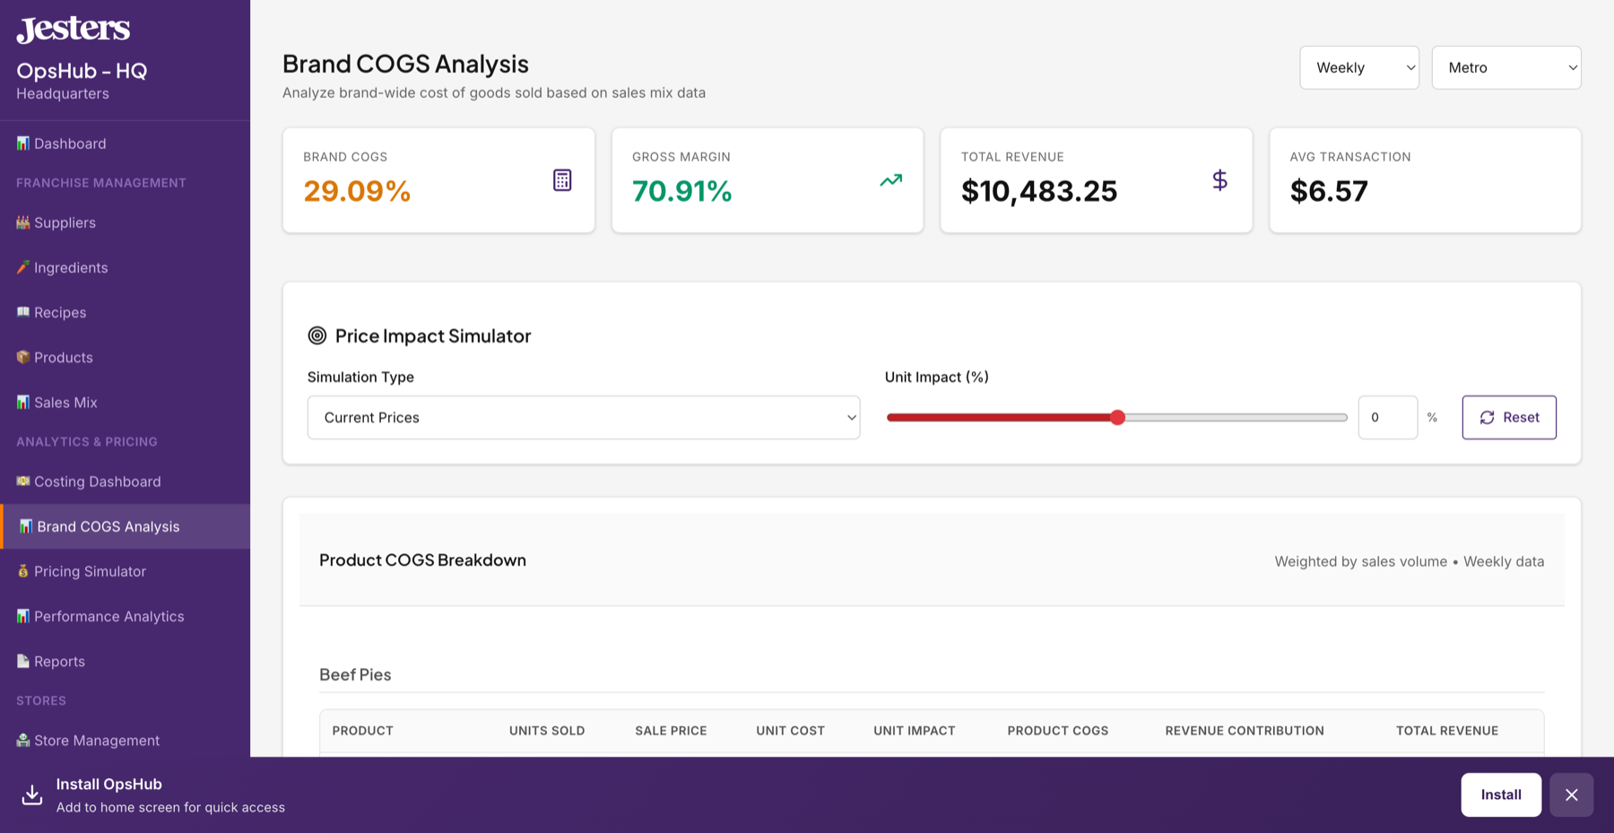1614x833 pixels.
Task: Go to the Pricing Simulator
Action: pos(90,571)
